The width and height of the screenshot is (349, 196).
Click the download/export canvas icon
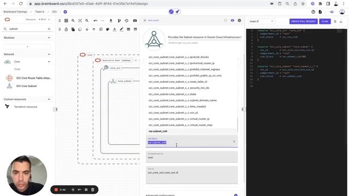click(x=111, y=21)
